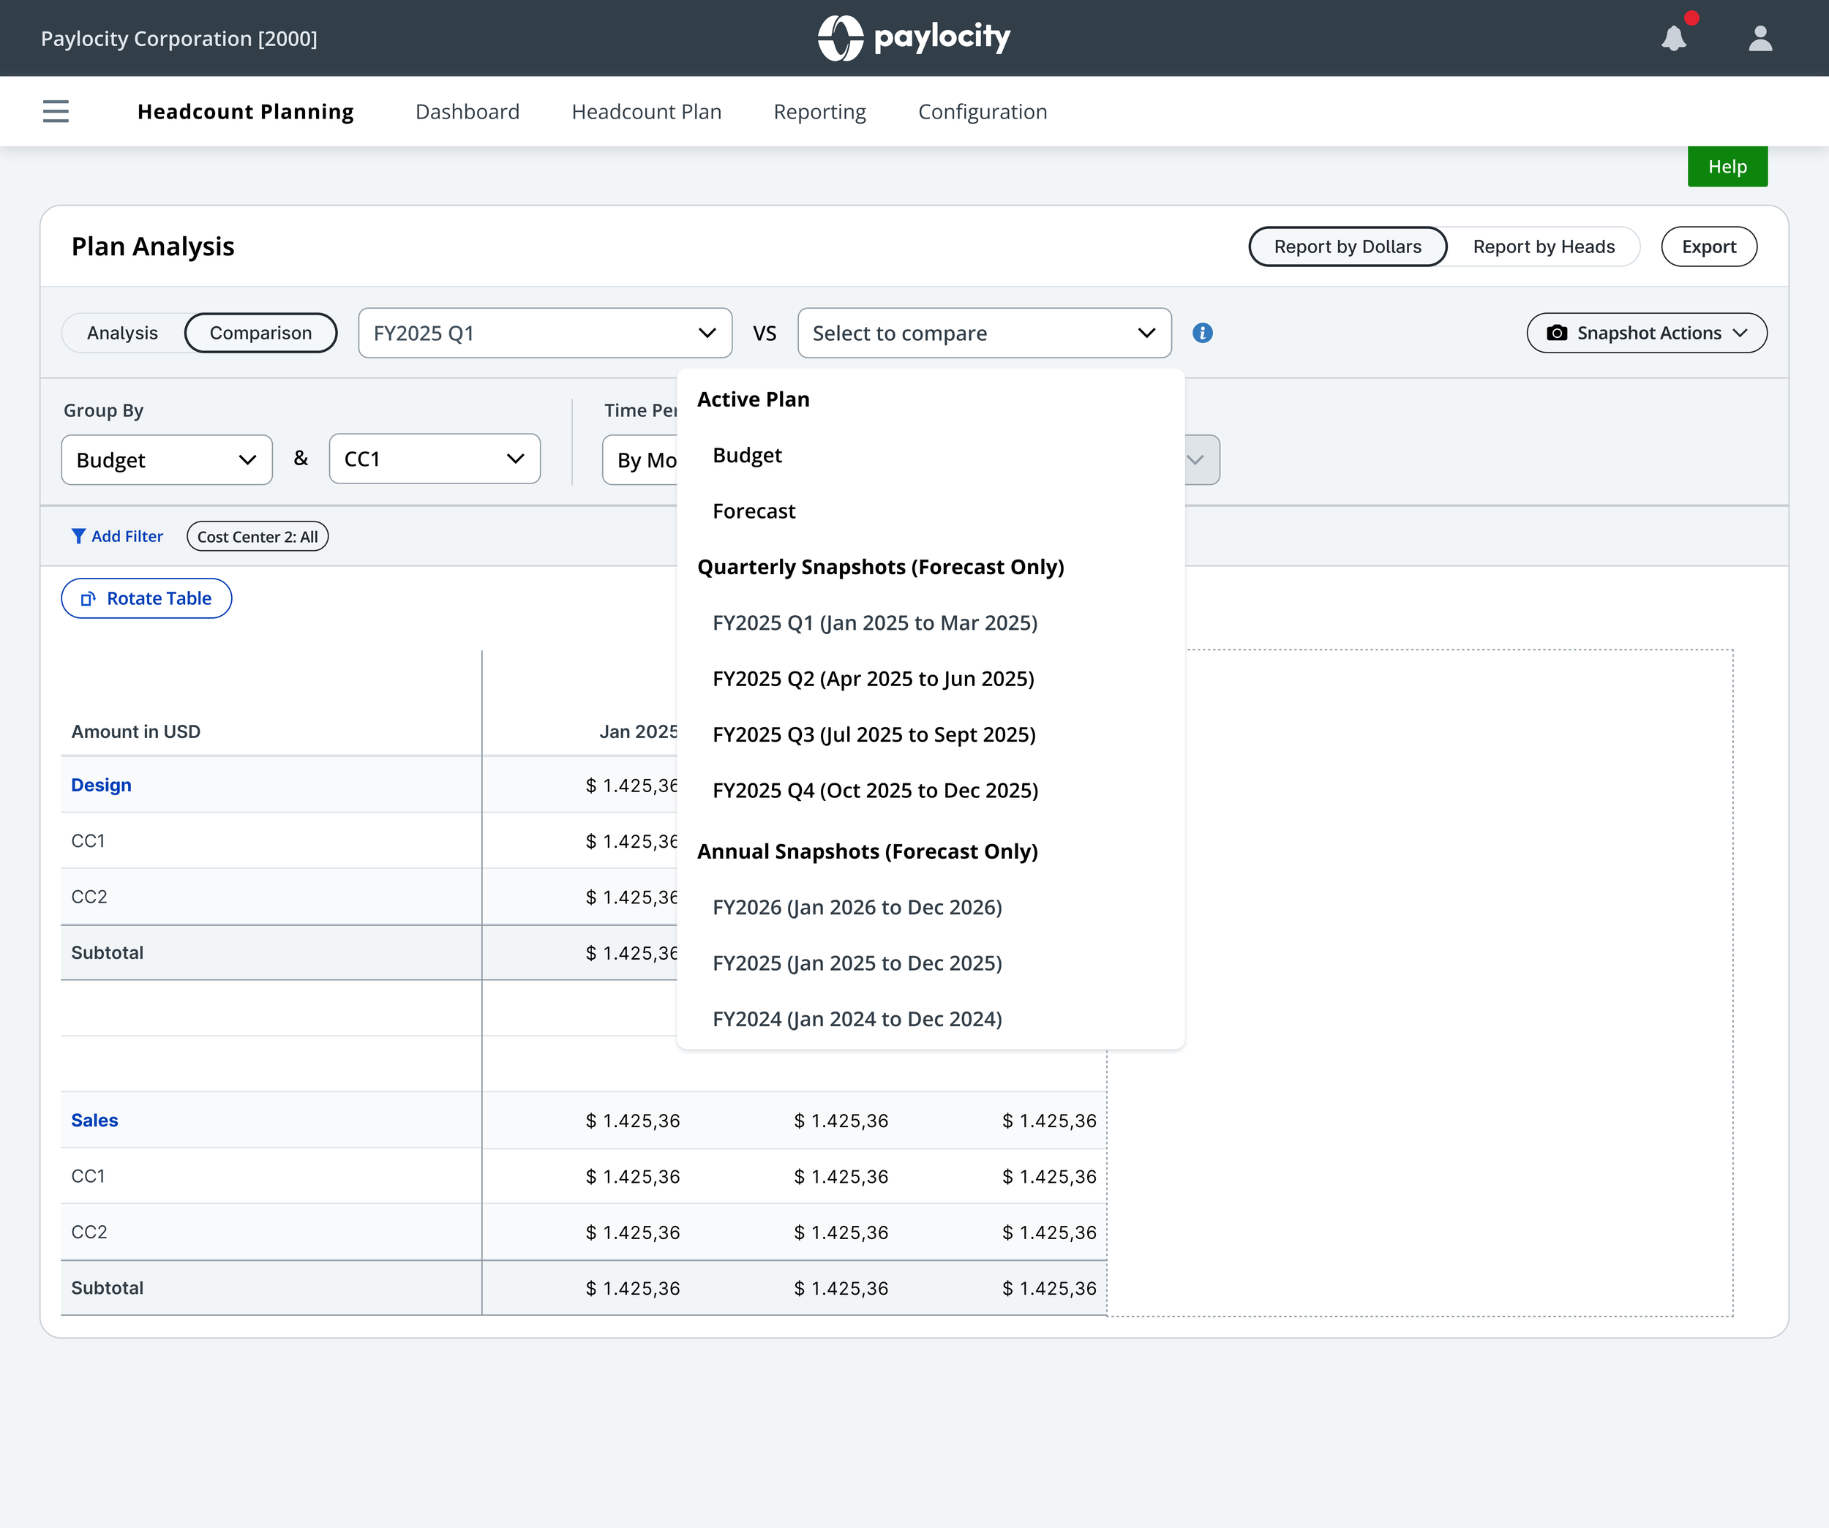
Task: Open Snapshot Actions camera menu
Action: tap(1646, 334)
